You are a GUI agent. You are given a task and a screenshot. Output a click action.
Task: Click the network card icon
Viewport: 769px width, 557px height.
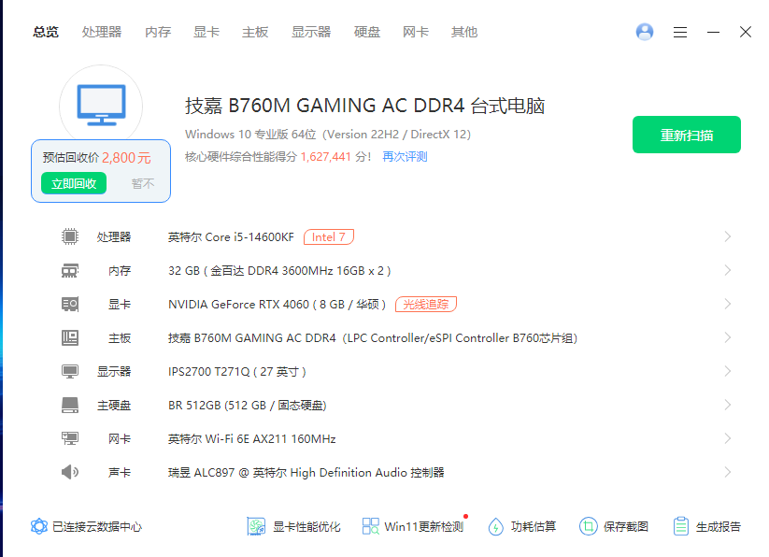[x=70, y=439]
